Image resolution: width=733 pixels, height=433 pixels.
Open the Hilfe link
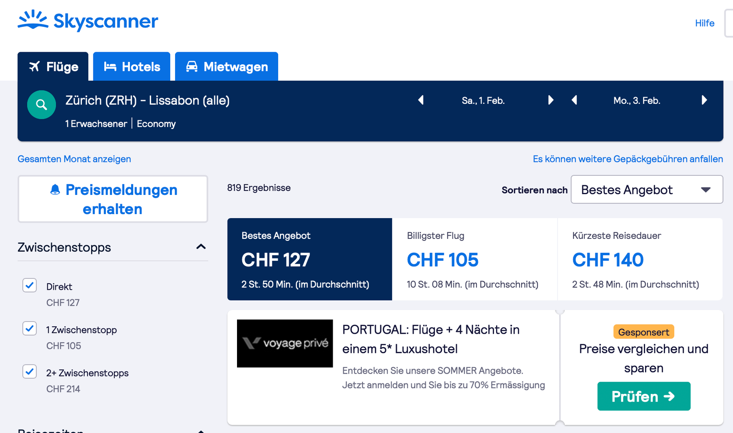[704, 23]
